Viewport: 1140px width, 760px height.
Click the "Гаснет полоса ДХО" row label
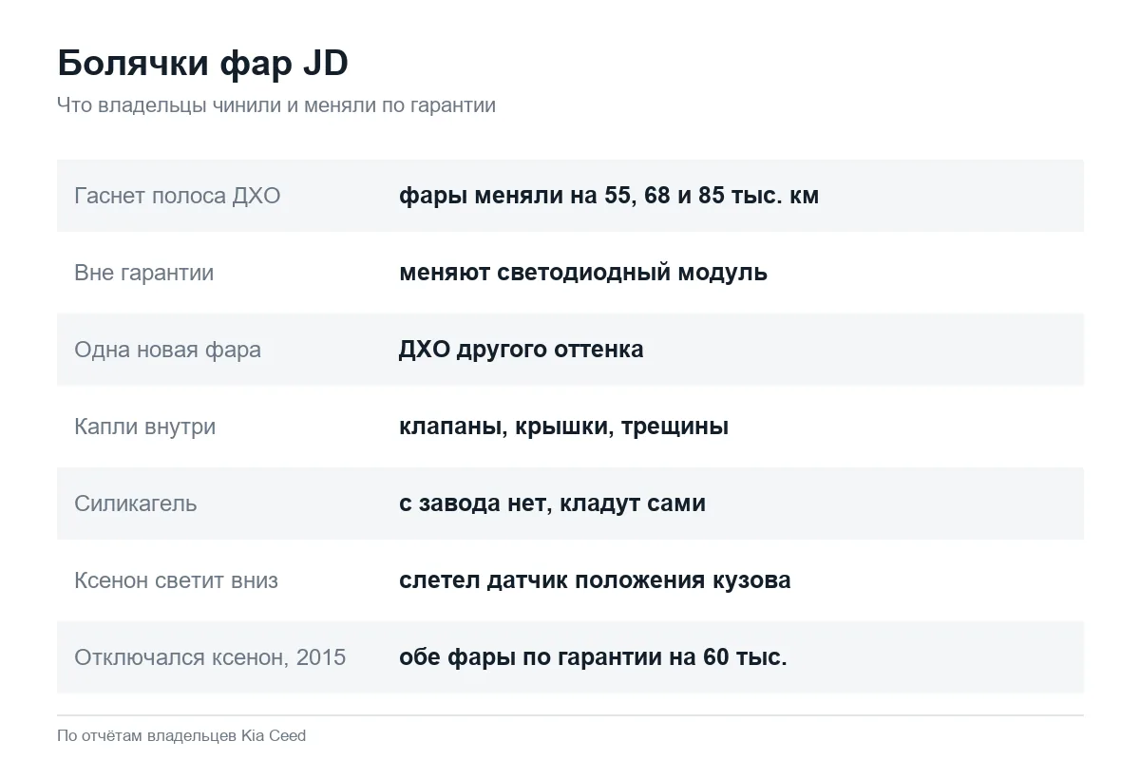(x=178, y=196)
